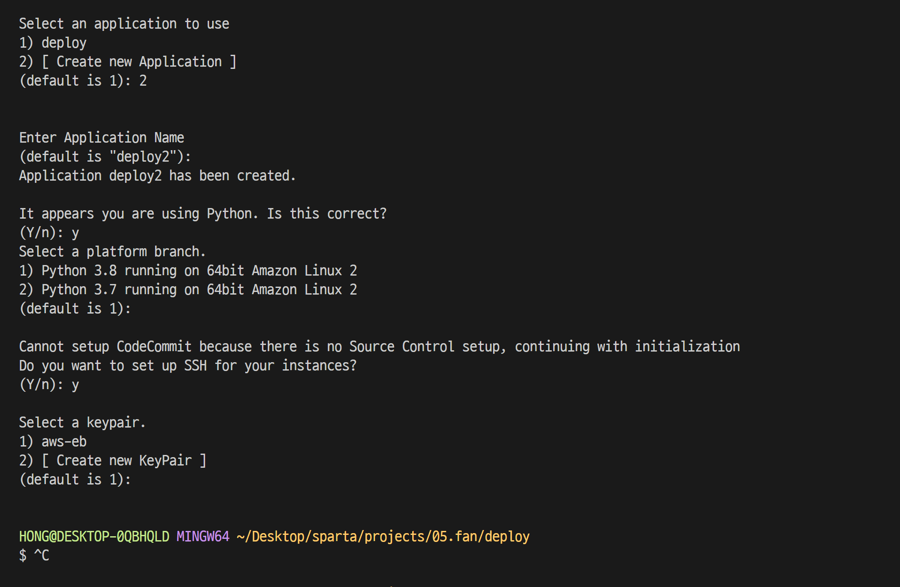
Task: Click the 'Enter Application Name' prompt line
Action: pos(102,138)
